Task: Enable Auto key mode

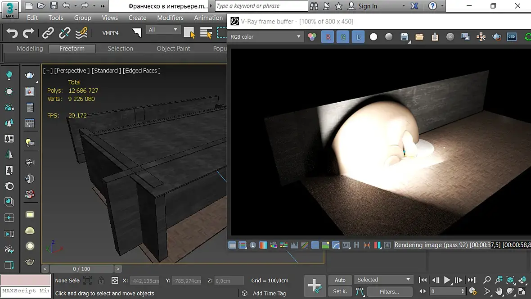Action: (340, 280)
